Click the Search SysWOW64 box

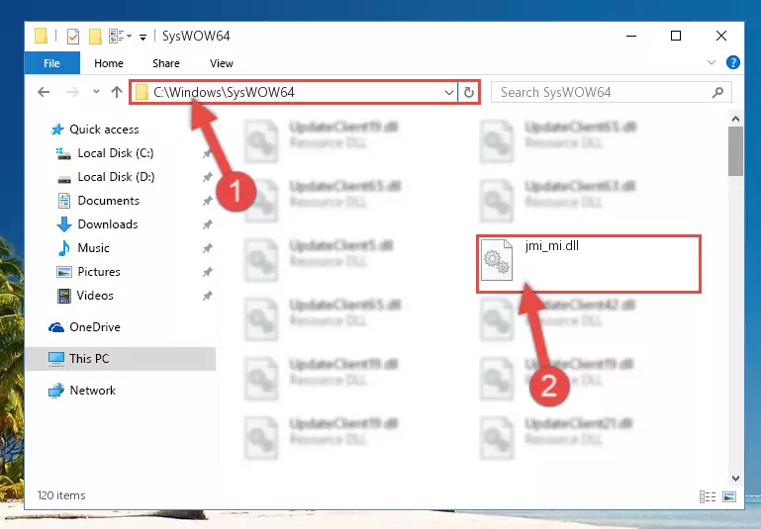[611, 92]
